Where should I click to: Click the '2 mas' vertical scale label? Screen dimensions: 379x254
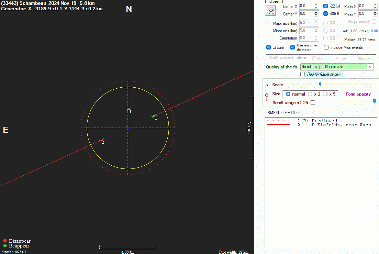click(x=249, y=128)
